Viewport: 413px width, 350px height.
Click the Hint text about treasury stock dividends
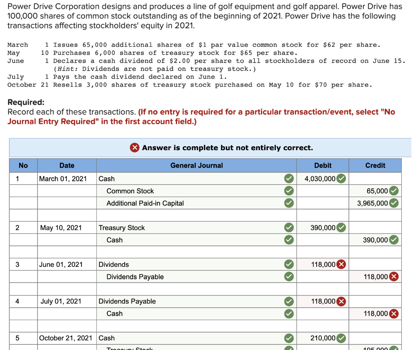(154, 69)
